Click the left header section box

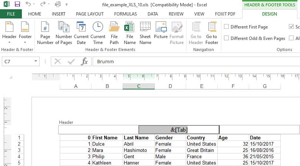(99, 130)
